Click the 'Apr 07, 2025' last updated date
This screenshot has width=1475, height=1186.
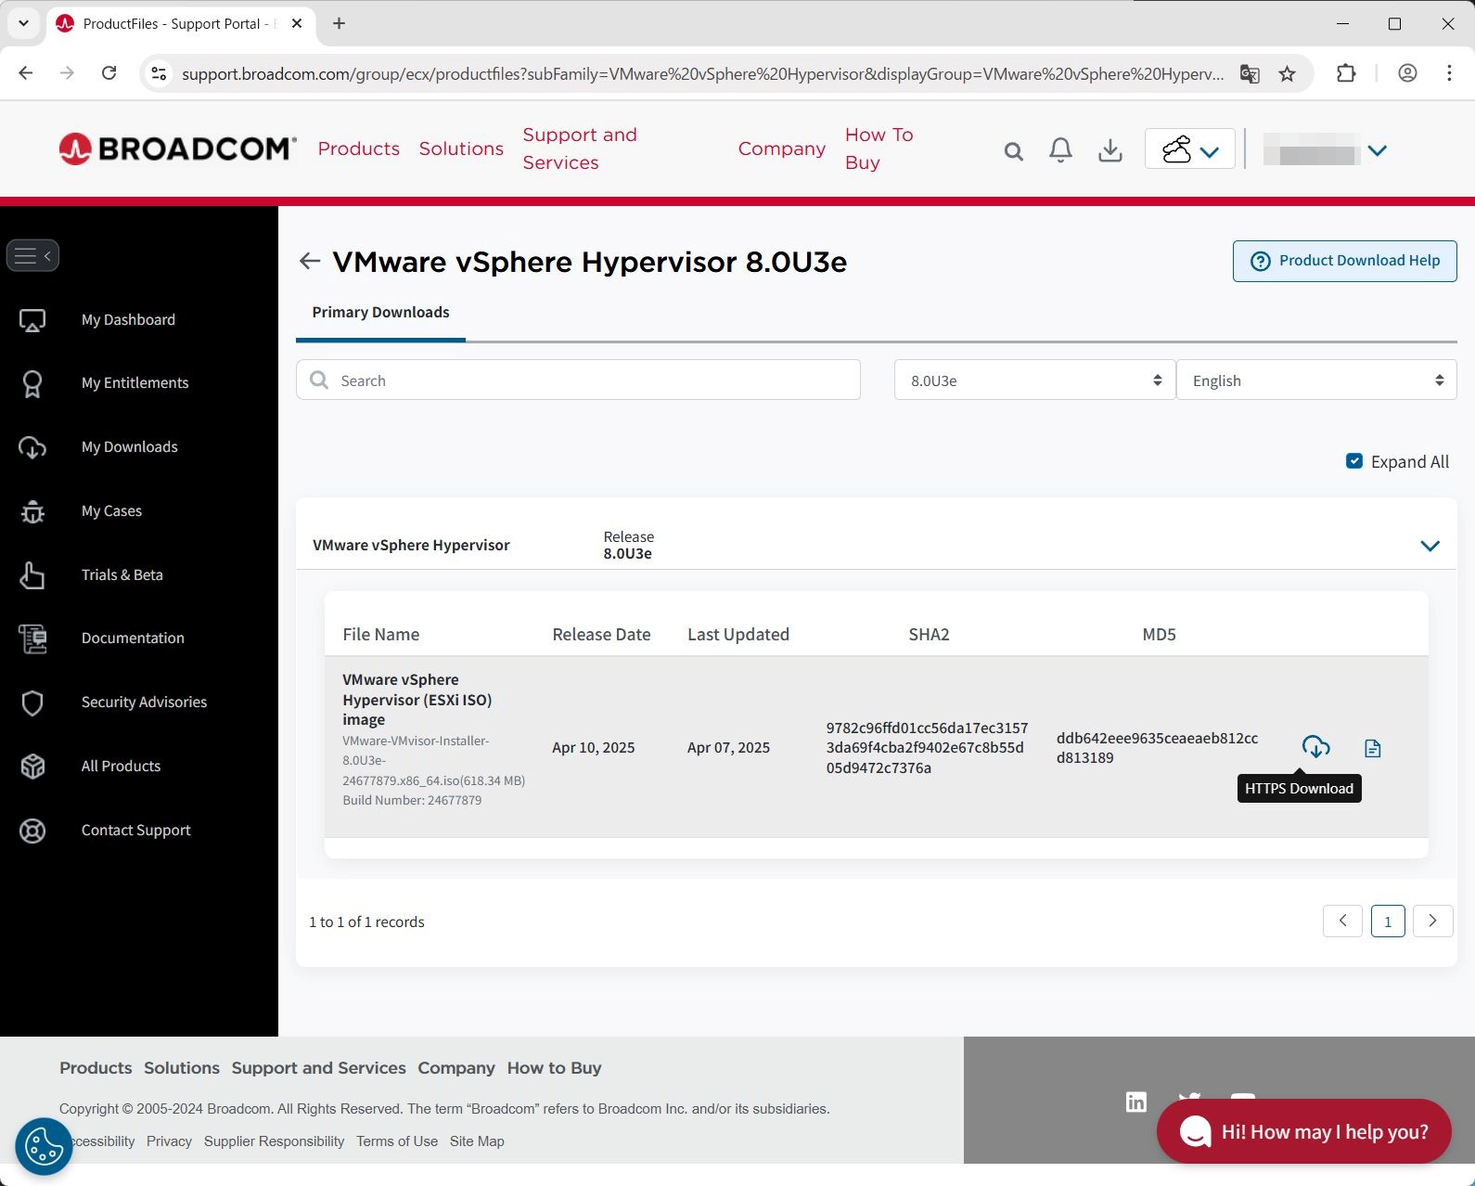[x=728, y=748]
